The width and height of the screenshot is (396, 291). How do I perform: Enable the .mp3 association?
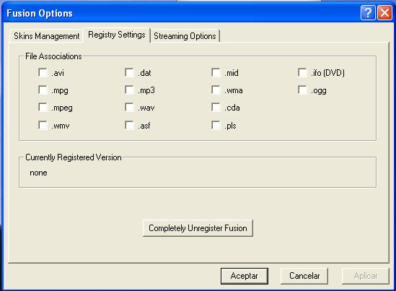point(129,90)
